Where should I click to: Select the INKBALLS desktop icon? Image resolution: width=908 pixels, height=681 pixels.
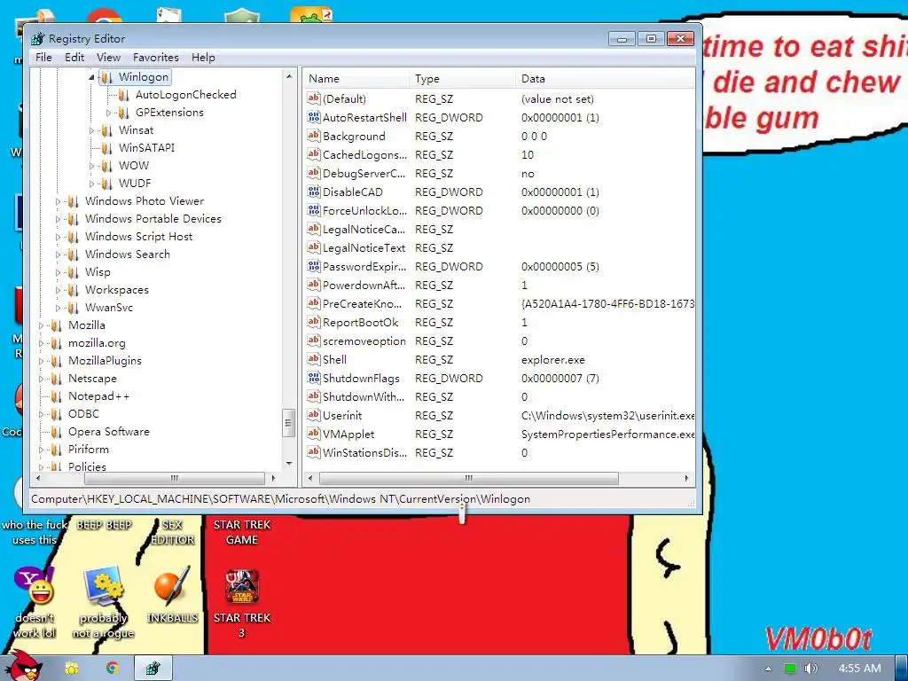[172, 585]
